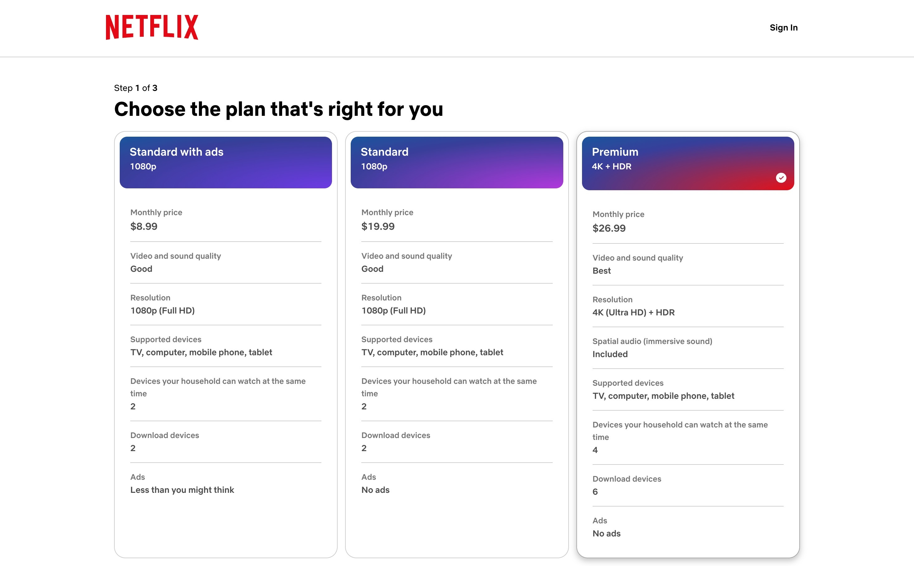Select the Premium 4K + HDR plan header
914x566 pixels.
click(688, 163)
